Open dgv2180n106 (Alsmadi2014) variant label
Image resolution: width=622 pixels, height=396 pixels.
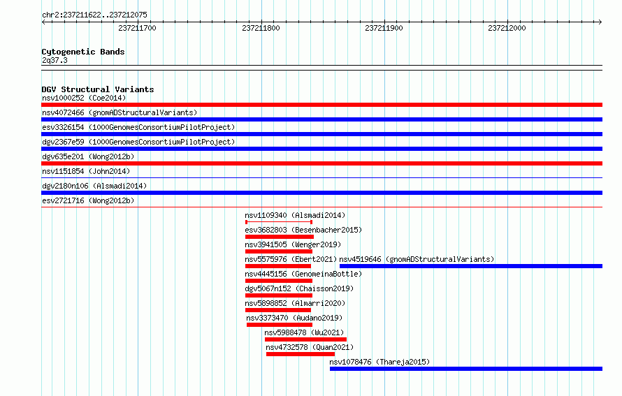[x=94, y=186]
